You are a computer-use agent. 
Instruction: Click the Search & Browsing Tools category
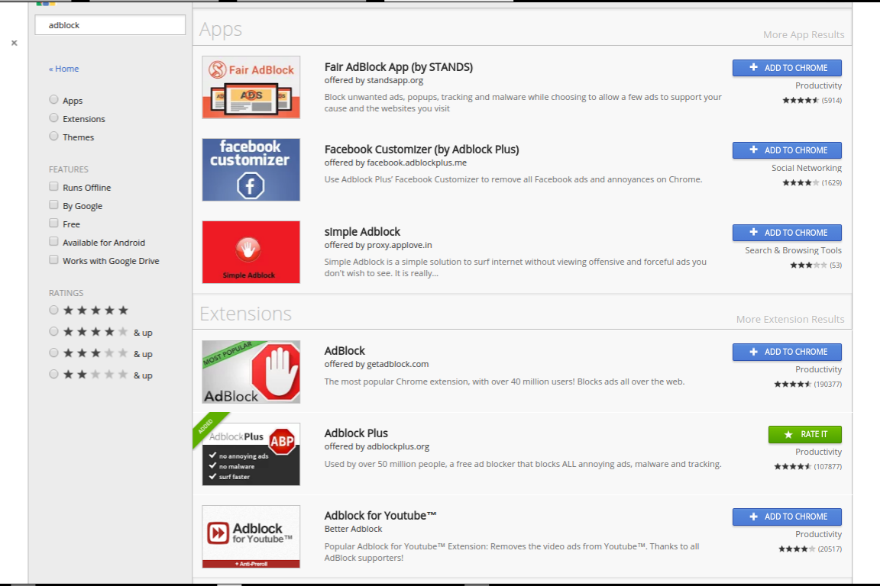point(793,250)
